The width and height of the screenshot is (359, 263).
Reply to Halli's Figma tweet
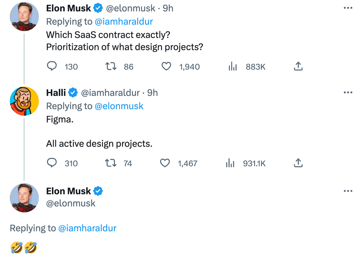[x=52, y=163]
